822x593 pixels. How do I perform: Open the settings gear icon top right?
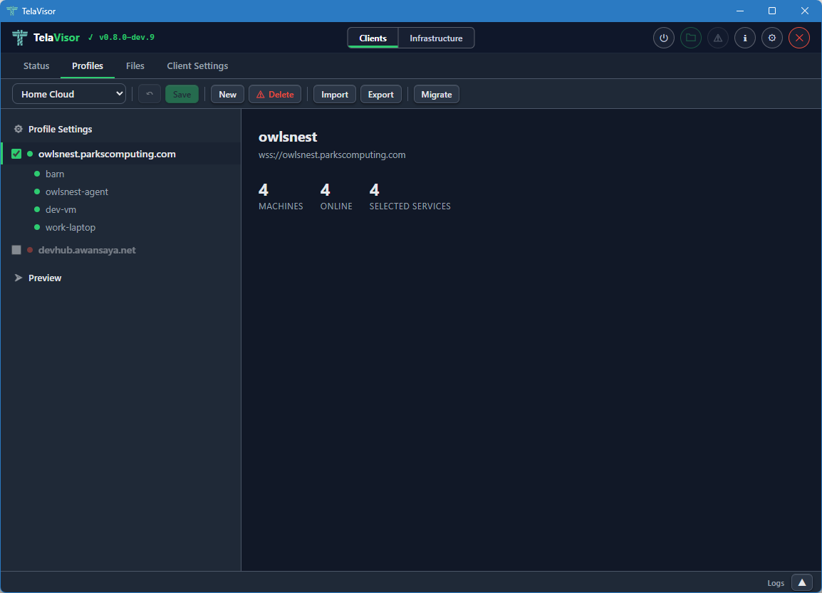(771, 38)
